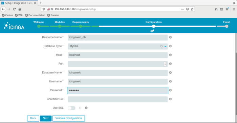Open a new tab with plus button
This screenshot has width=237, height=123.
pyautogui.click(x=41, y=3)
